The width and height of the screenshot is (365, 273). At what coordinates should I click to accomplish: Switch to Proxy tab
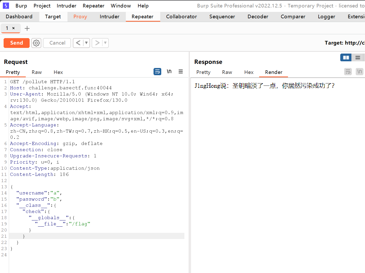point(80,17)
